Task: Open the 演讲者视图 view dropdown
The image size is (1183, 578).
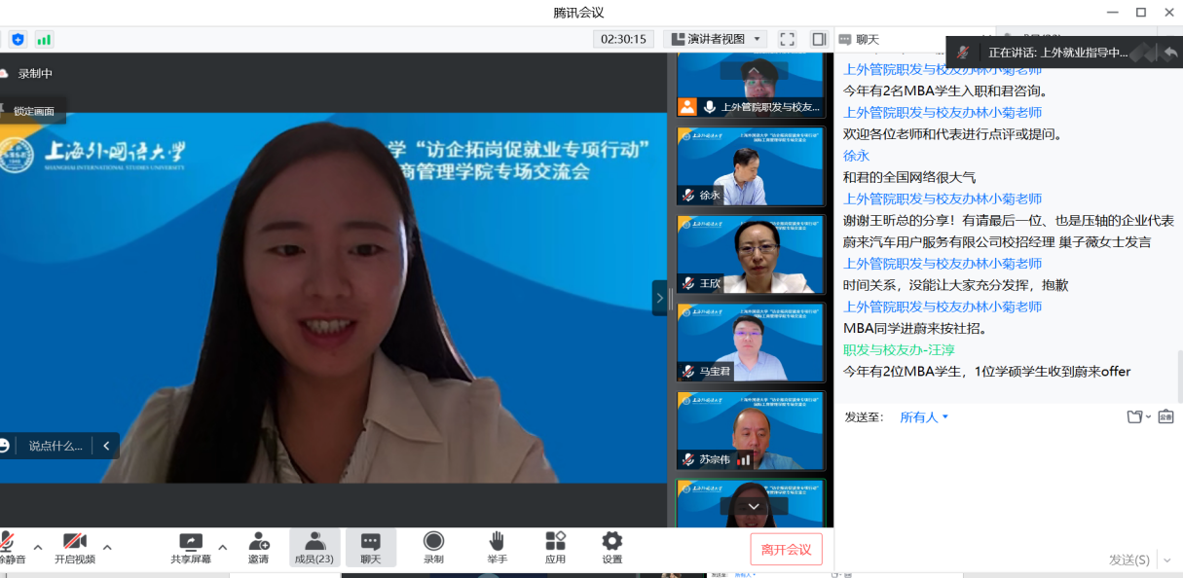Action: [716, 39]
